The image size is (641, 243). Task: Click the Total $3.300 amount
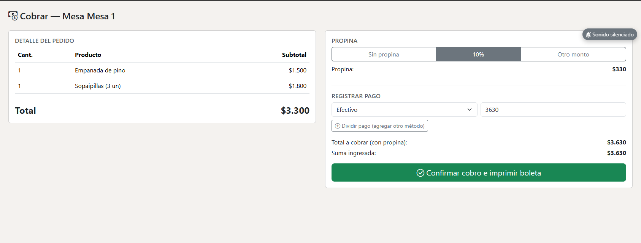295,110
